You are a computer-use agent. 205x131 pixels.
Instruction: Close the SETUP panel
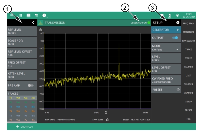click(x=178, y=23)
